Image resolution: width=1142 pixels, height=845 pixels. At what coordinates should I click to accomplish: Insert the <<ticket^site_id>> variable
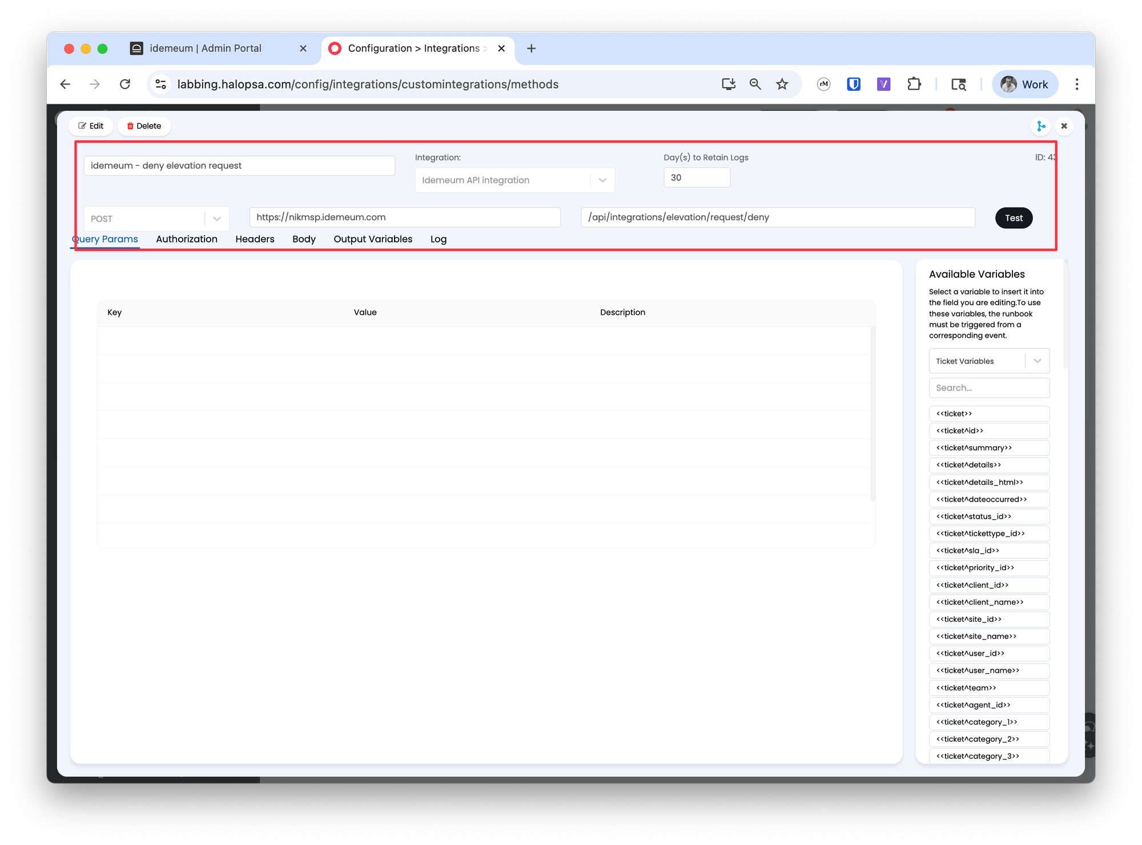989,619
